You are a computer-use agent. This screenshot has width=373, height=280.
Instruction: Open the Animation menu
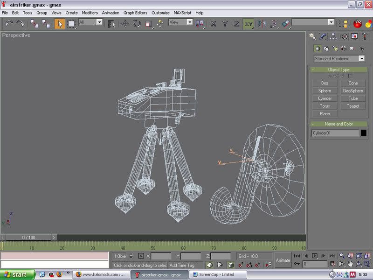111,13
